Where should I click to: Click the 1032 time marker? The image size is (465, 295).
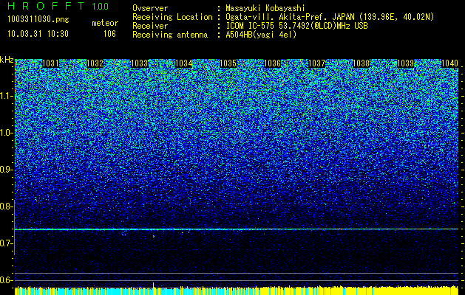click(95, 63)
